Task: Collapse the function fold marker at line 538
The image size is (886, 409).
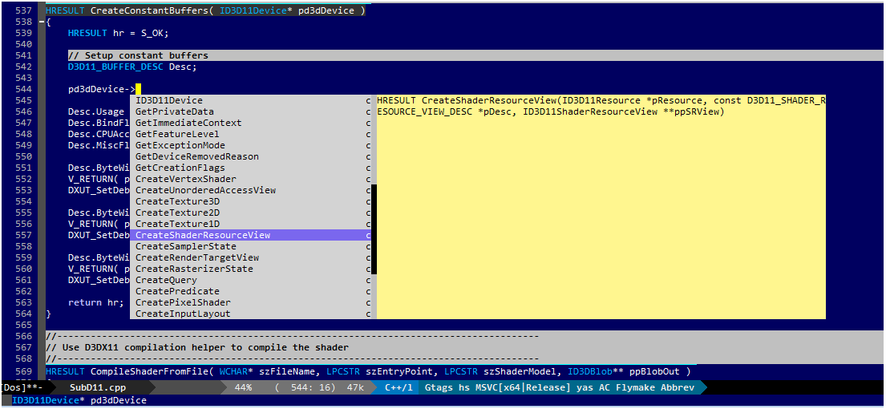Action: tap(41, 22)
